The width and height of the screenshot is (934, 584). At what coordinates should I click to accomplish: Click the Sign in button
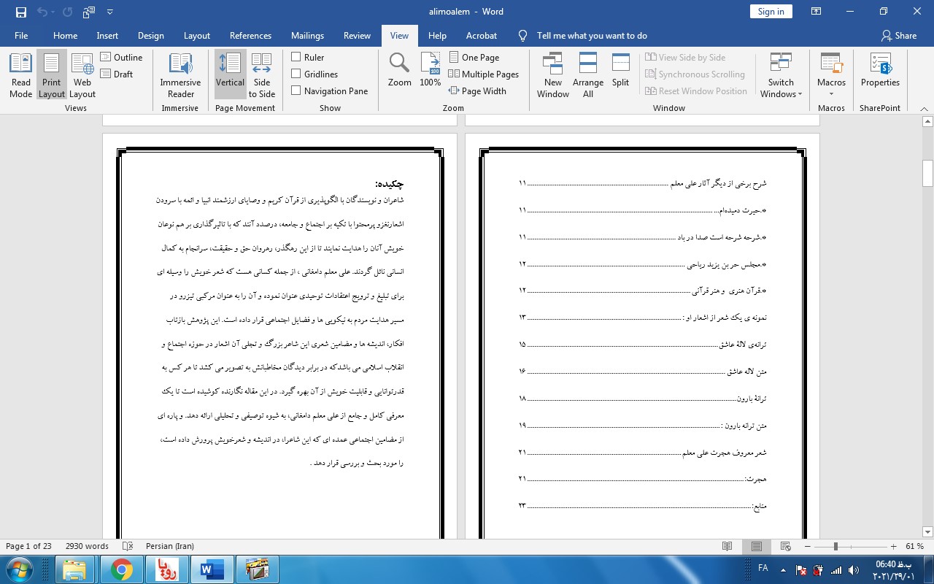[771, 11]
